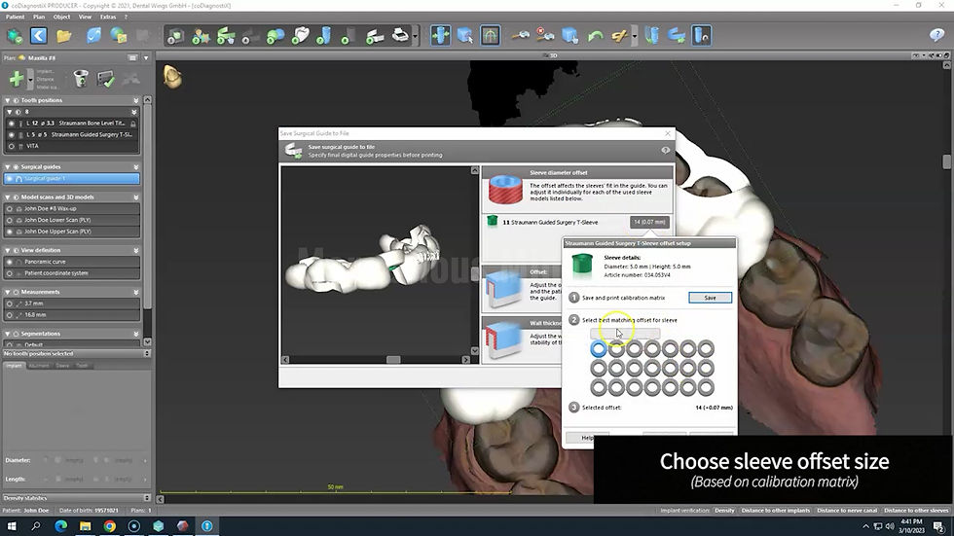954x536 pixels.
Task: Click the blue surgical guide arch icon
Action: (676, 35)
